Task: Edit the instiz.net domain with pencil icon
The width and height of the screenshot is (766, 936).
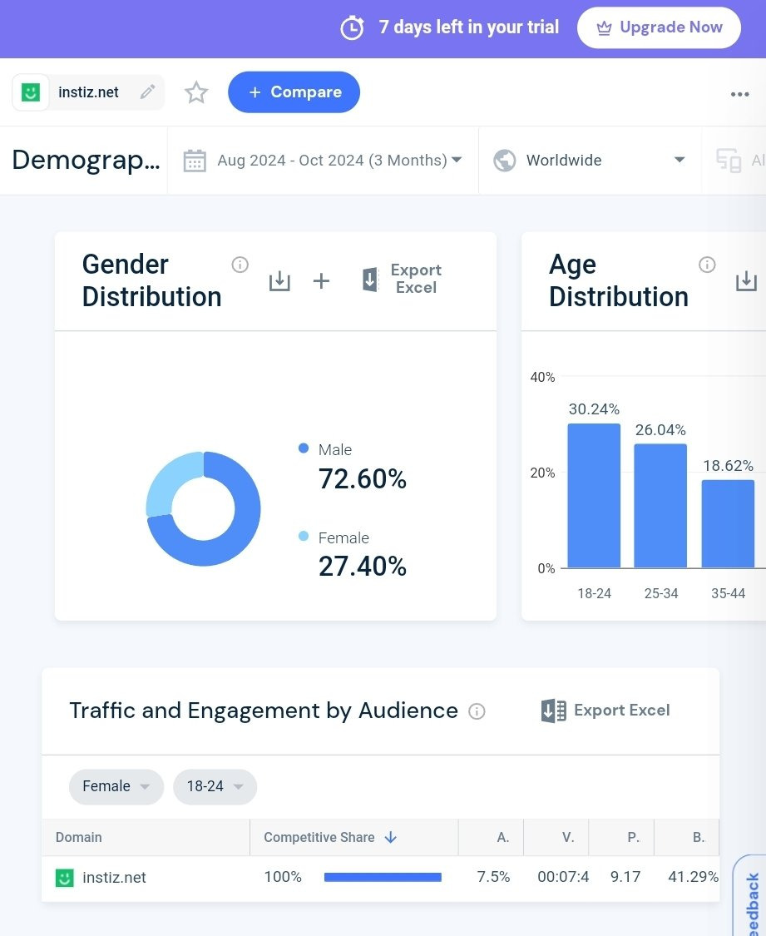Action: pos(147,92)
